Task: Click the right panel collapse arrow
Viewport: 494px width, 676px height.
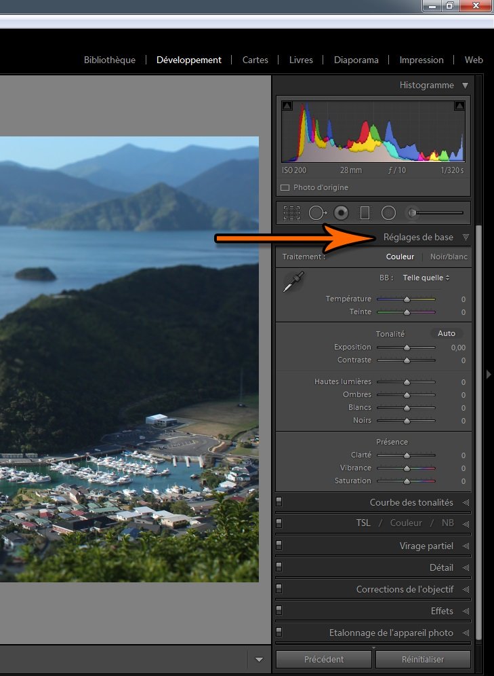Action: pyautogui.click(x=489, y=374)
